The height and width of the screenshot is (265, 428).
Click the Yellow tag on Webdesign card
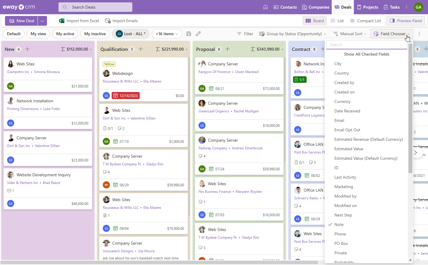109,64
